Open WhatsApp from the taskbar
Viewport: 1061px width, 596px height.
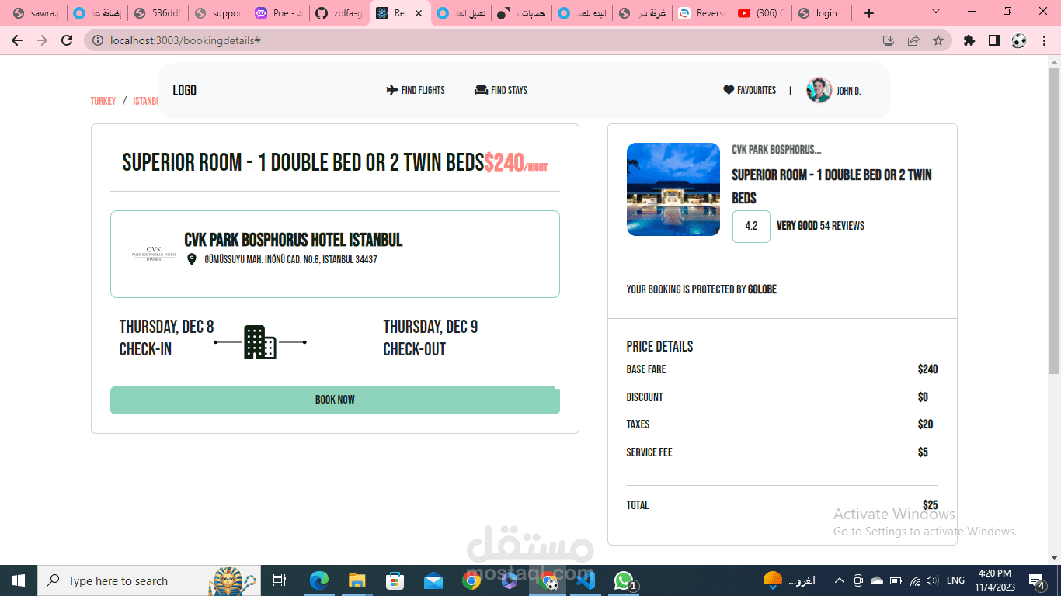(x=624, y=580)
